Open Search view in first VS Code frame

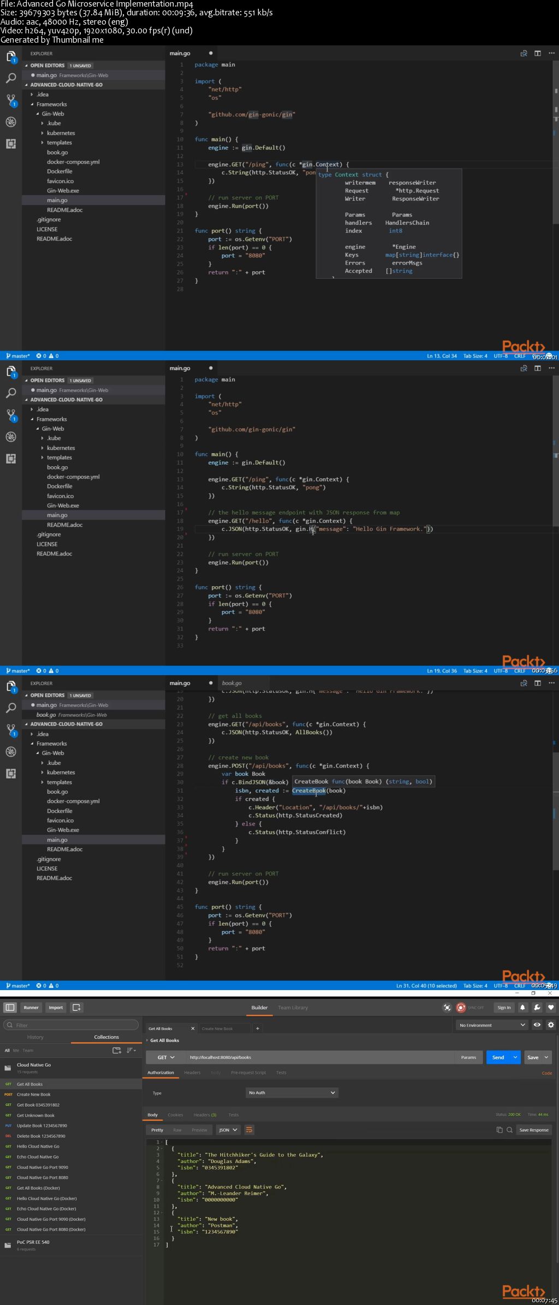[11, 78]
